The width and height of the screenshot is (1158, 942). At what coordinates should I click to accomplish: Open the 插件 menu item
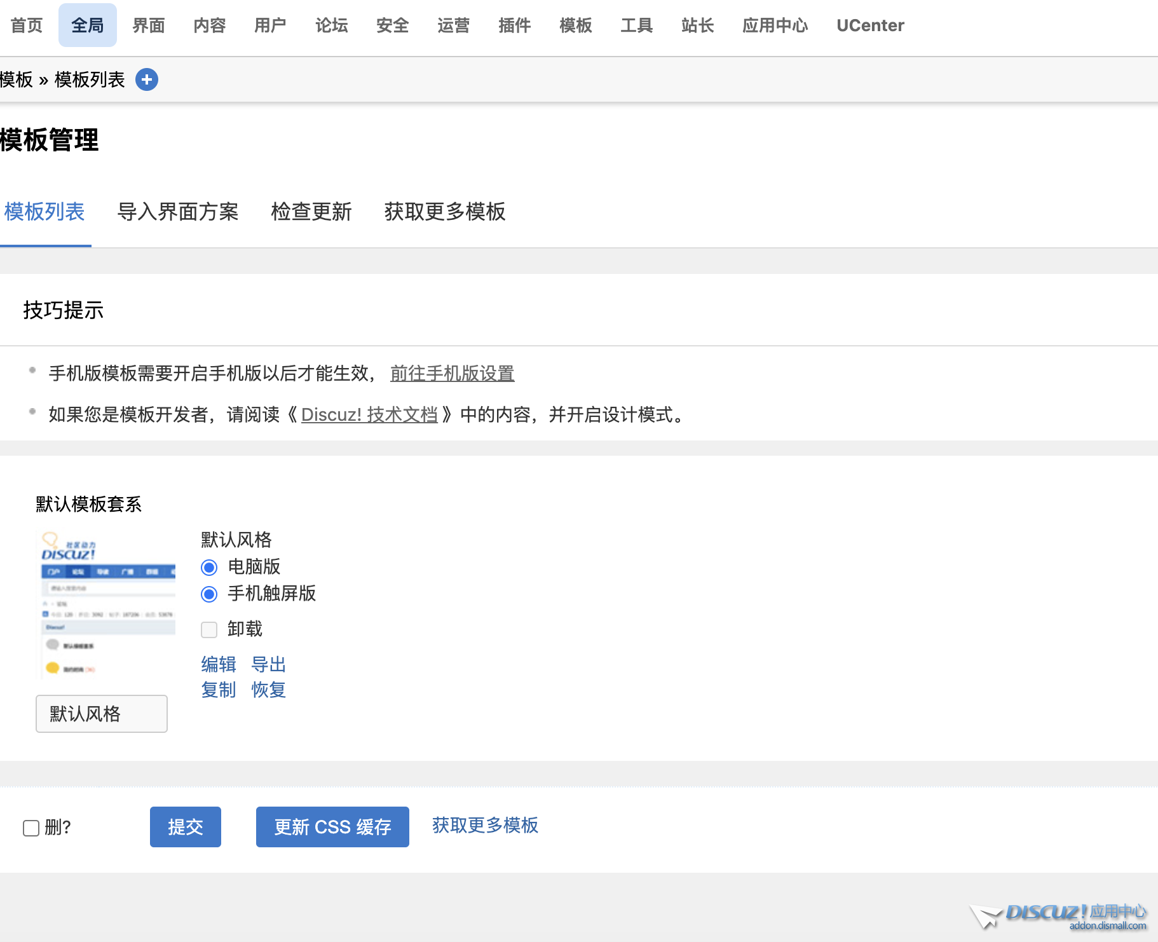pos(514,25)
